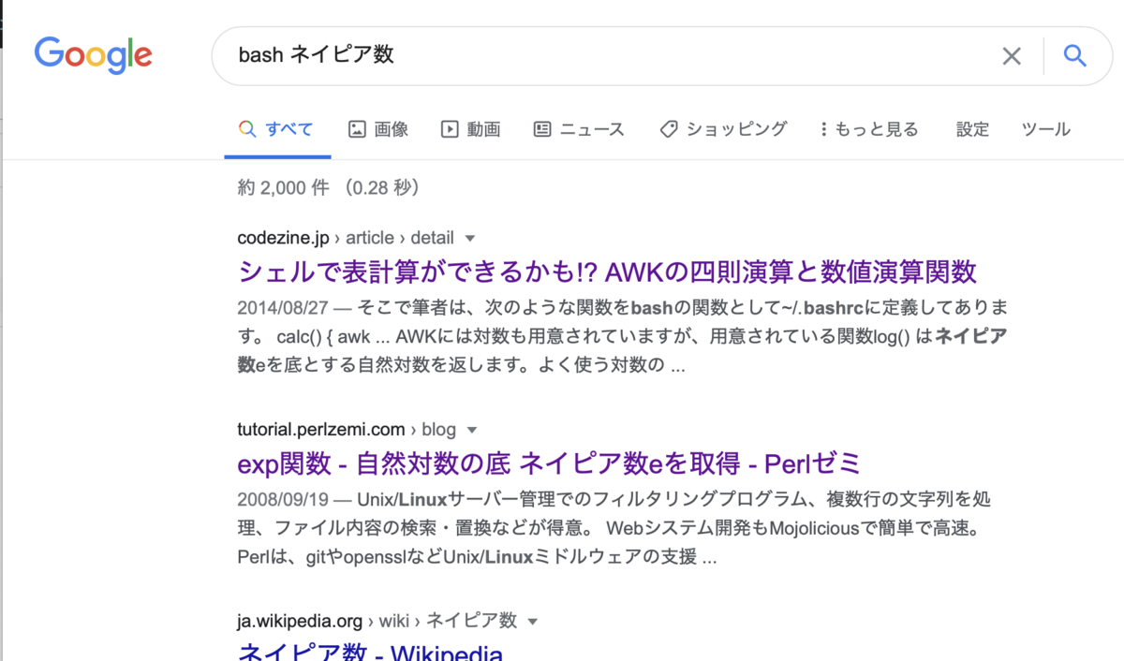Screen dimensions: 1124x661
Task: Open the ショッピング tab
Action: pyautogui.click(x=723, y=129)
